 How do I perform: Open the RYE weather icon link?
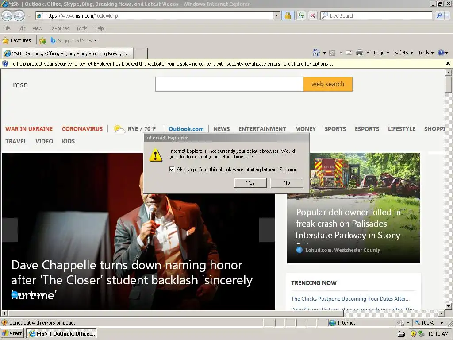119,129
